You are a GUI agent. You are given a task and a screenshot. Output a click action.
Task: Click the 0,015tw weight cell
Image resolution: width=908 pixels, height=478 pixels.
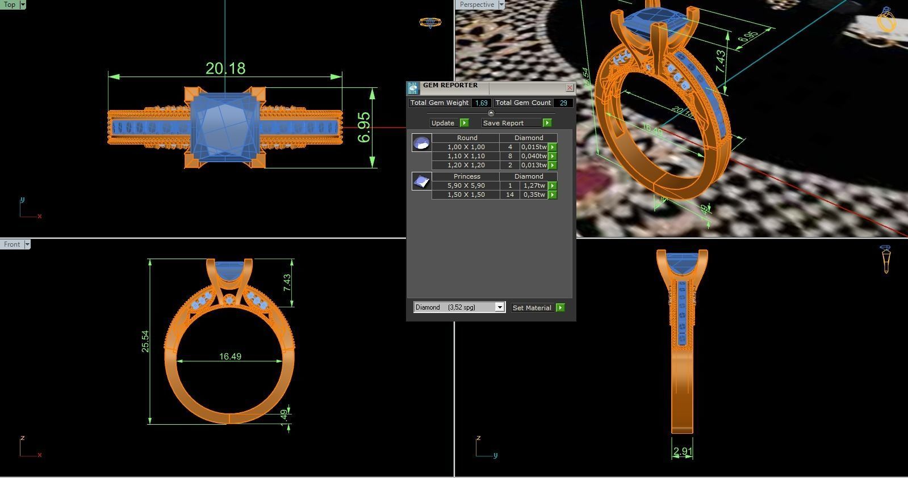(534, 147)
